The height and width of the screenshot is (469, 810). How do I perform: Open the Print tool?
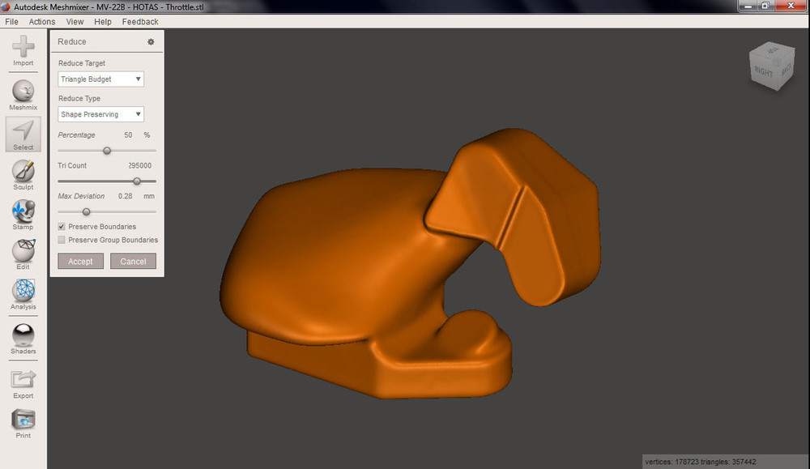tap(23, 424)
